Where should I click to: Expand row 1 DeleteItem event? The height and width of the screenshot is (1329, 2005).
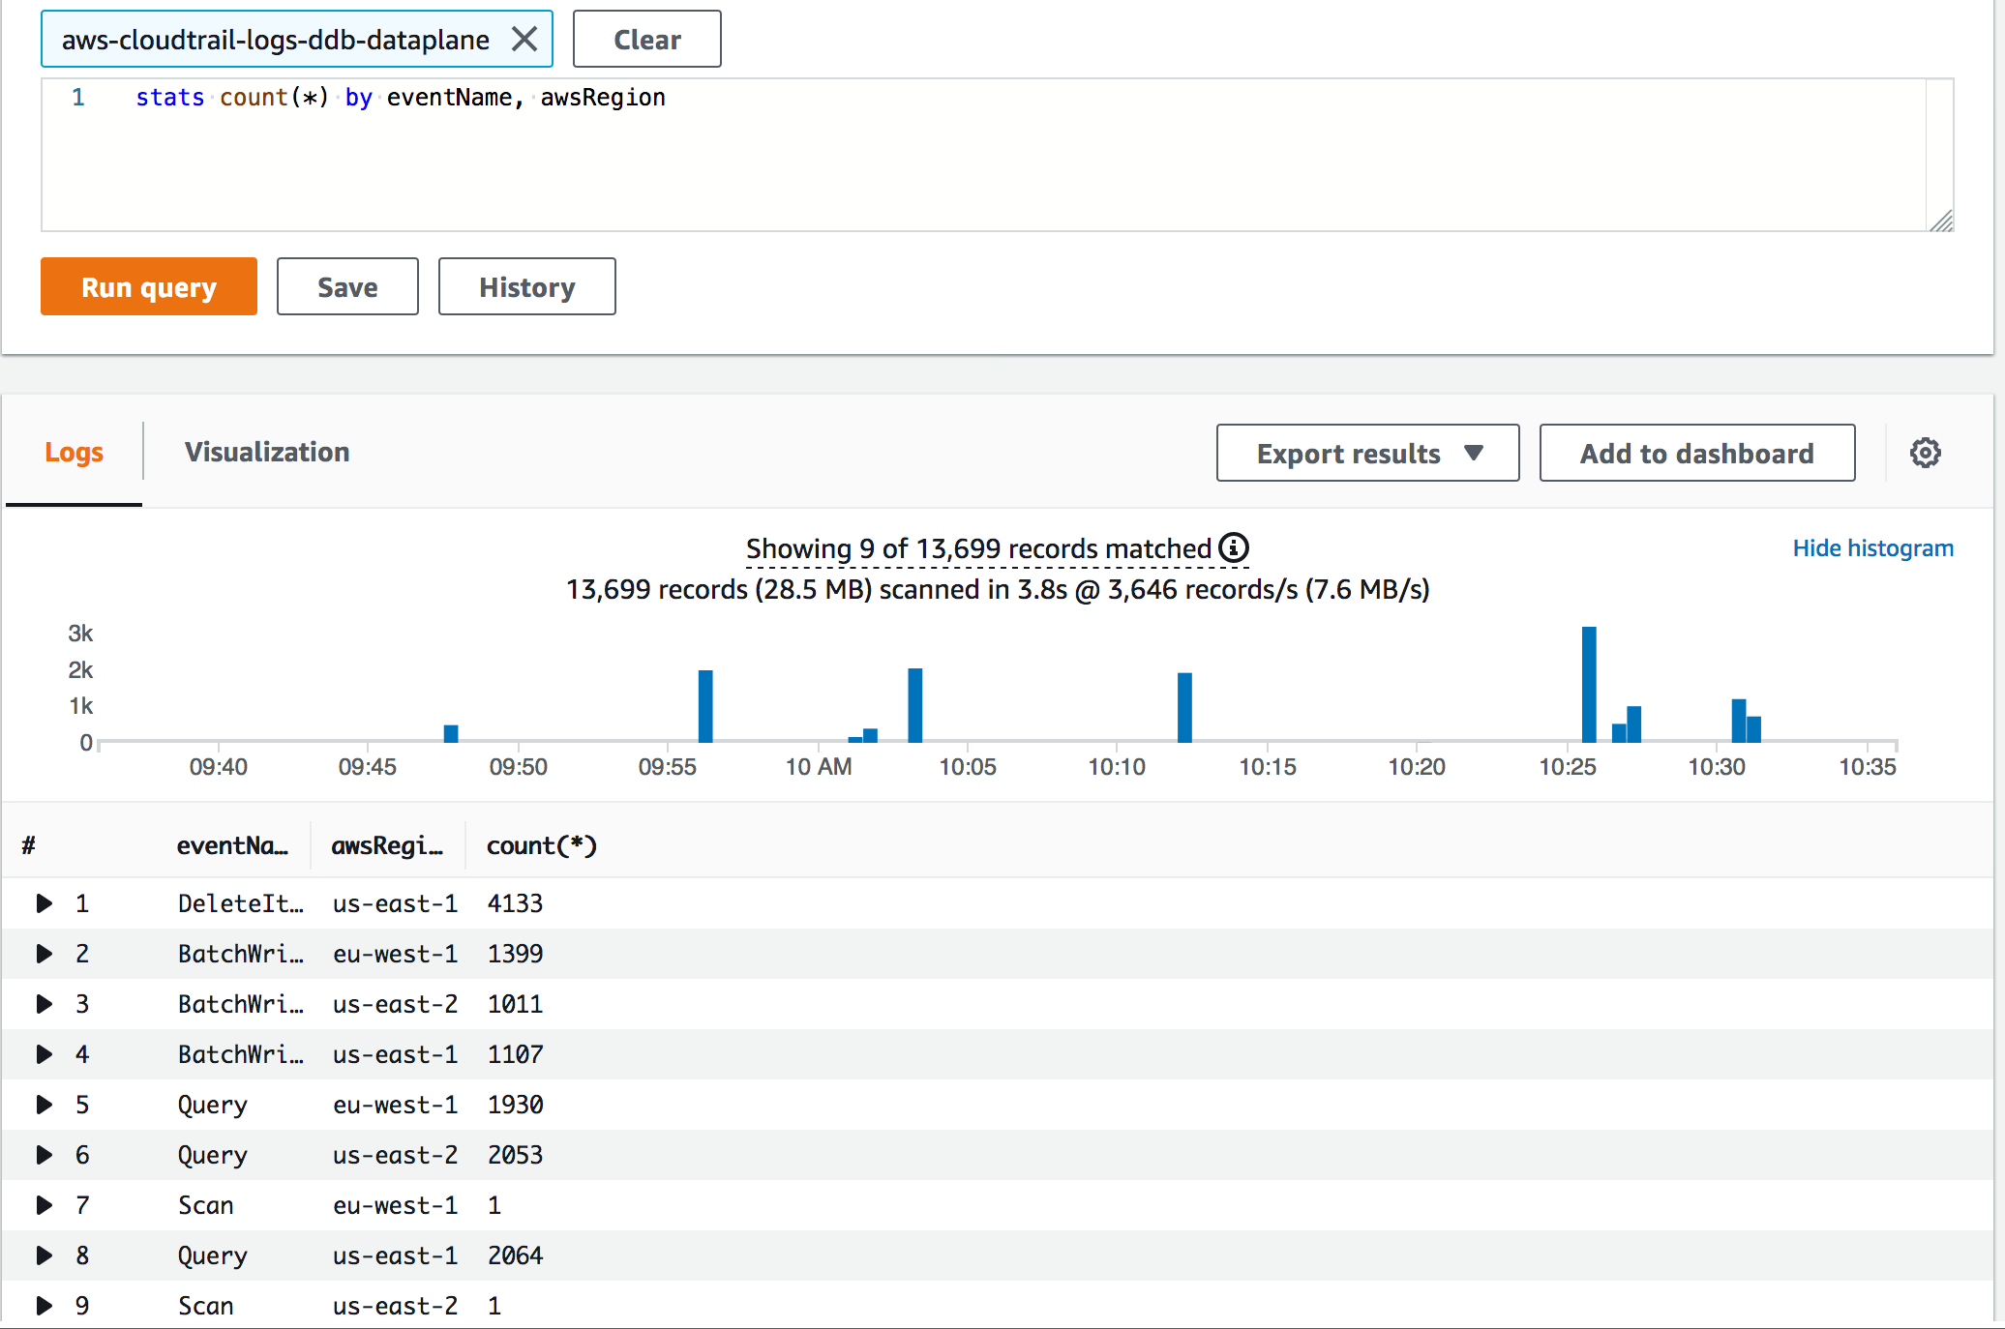pos(42,901)
